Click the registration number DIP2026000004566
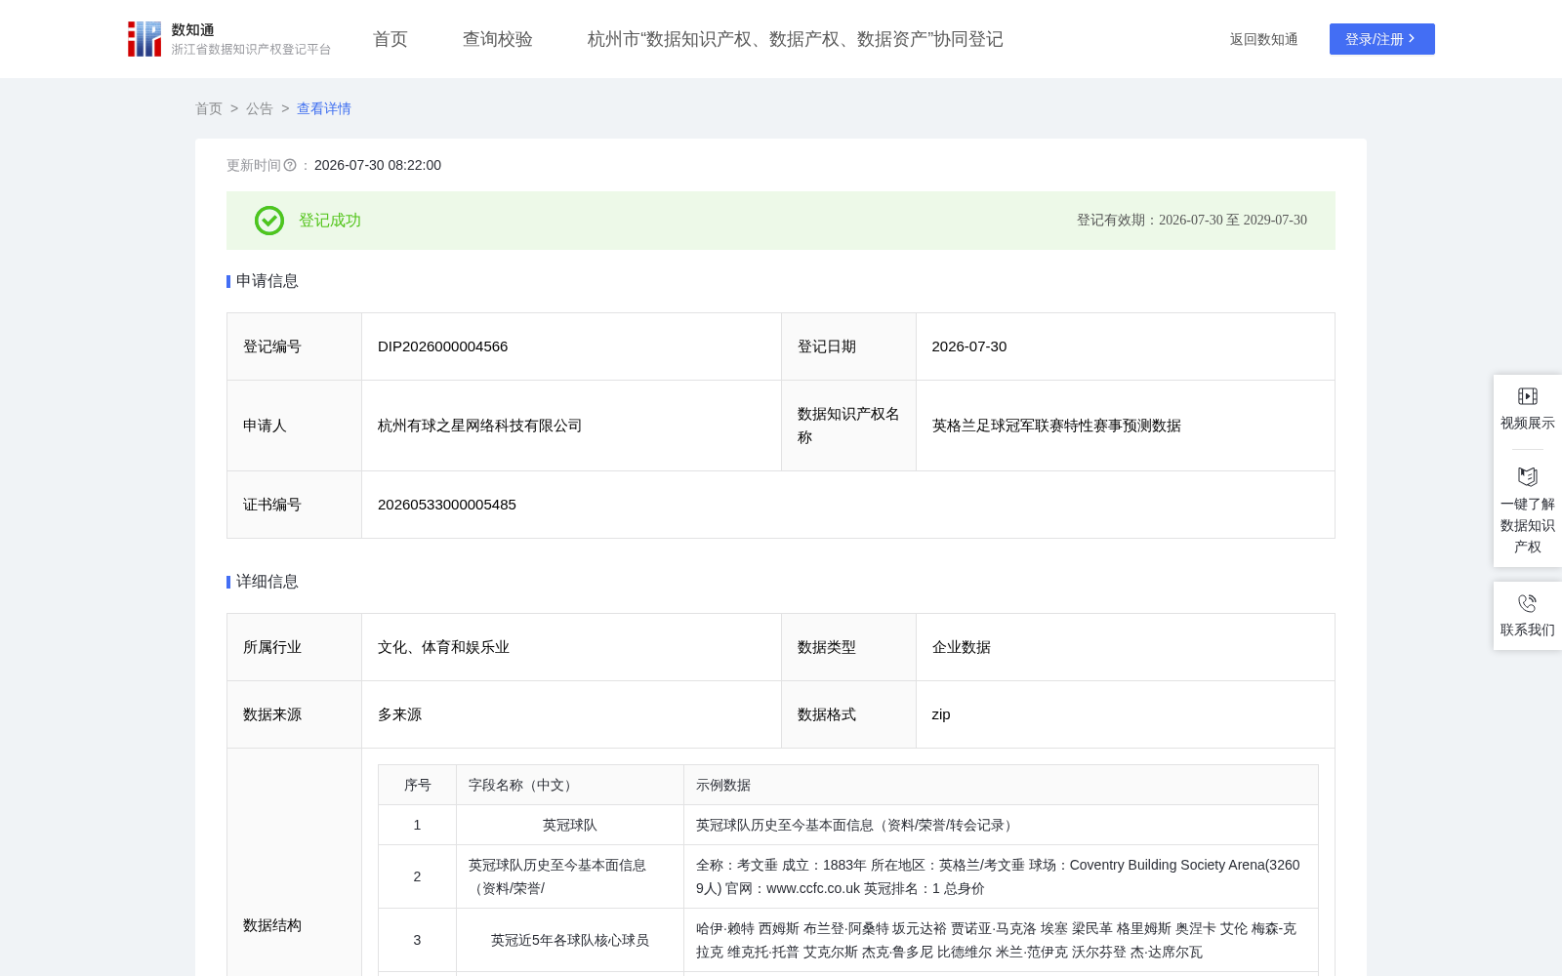This screenshot has width=1562, height=976. 443,346
